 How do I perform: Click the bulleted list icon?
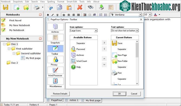coord(106,15)
